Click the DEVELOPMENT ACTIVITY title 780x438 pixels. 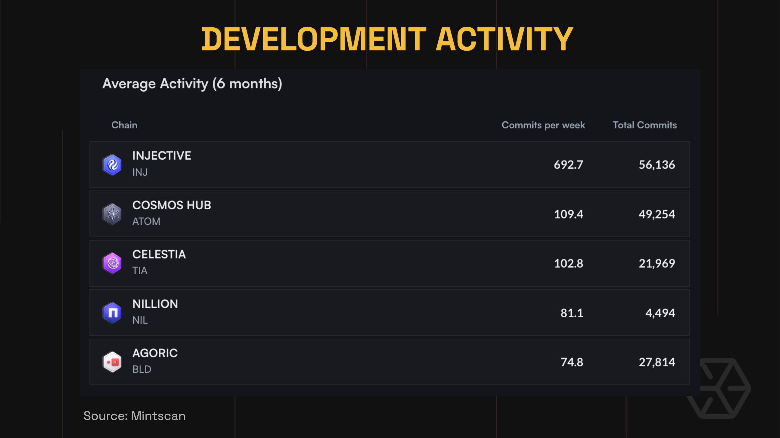pyautogui.click(x=387, y=39)
